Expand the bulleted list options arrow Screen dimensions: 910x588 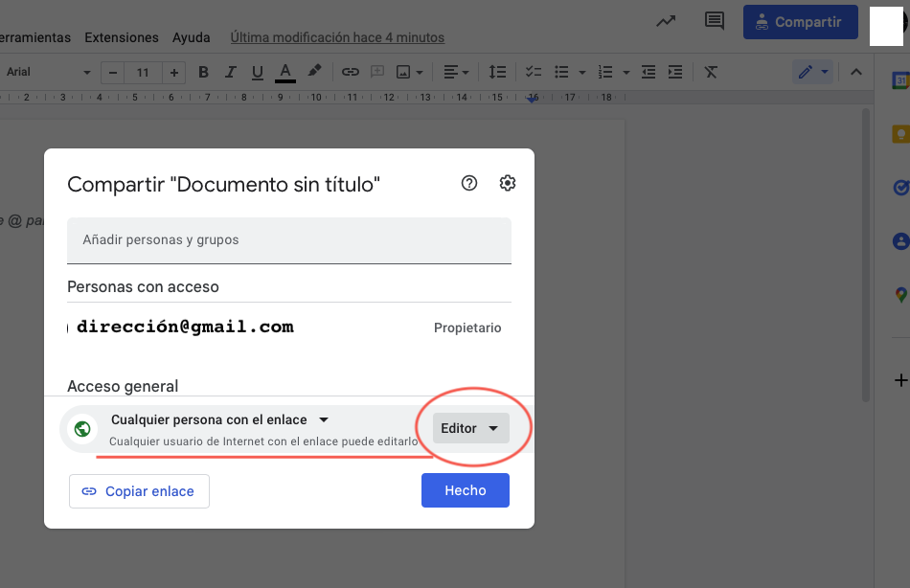point(582,73)
